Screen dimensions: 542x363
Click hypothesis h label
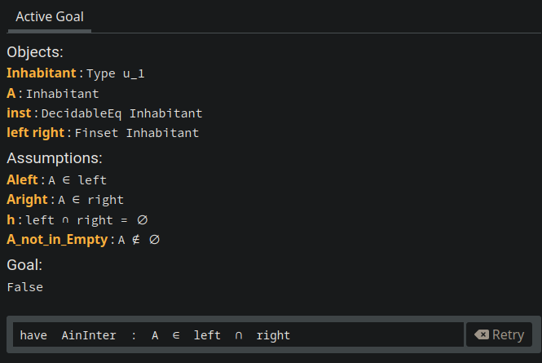click(11, 219)
